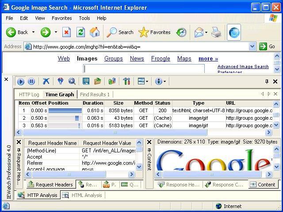Open the Advanced Image Search link
Image resolution: width=283 pixels, height=212 pixels.
pos(243,67)
